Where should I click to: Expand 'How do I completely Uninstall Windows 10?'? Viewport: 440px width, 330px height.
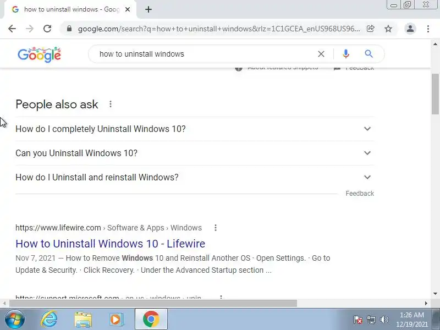pyautogui.click(x=195, y=129)
